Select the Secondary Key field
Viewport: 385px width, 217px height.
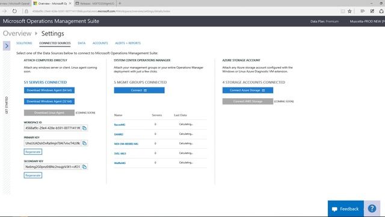pos(53,167)
